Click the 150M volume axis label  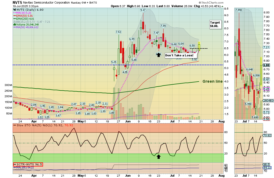(8, 102)
